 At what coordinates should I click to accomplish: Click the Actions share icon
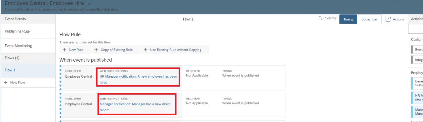coord(388,19)
